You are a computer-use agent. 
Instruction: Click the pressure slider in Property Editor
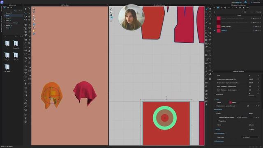click(251, 96)
